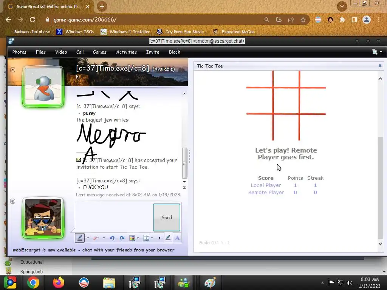This screenshot has height=290, width=387.
Task: Focus the message input box
Action: 114,217
